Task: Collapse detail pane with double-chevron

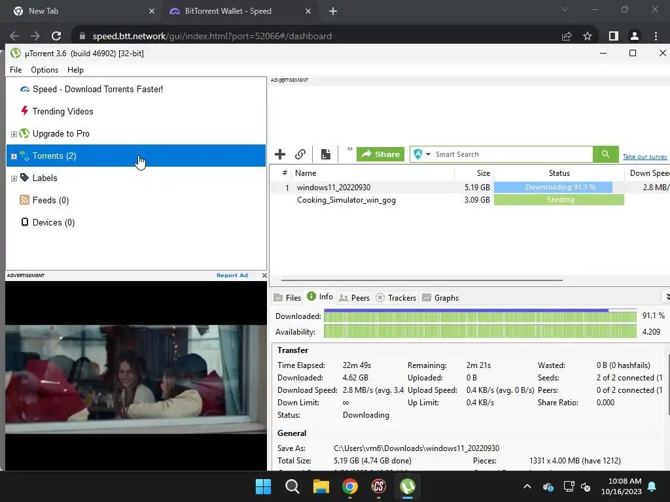Action: click(x=667, y=297)
